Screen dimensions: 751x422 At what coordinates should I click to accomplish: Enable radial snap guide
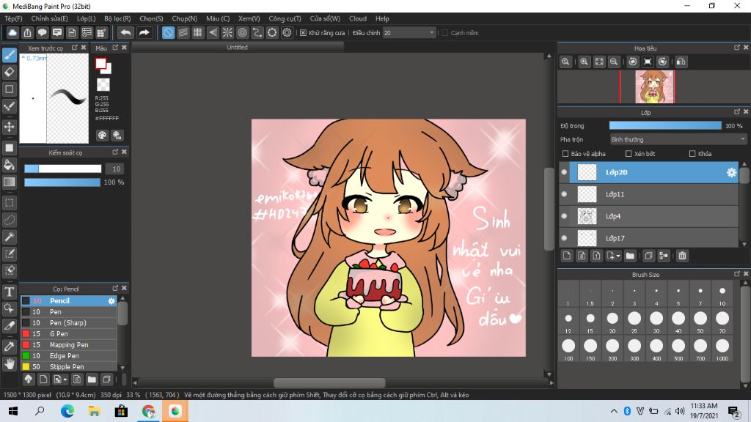[x=227, y=32]
